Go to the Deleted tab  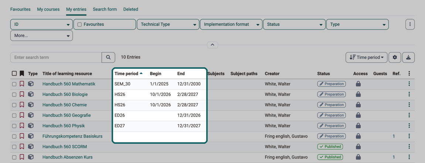coord(131,9)
